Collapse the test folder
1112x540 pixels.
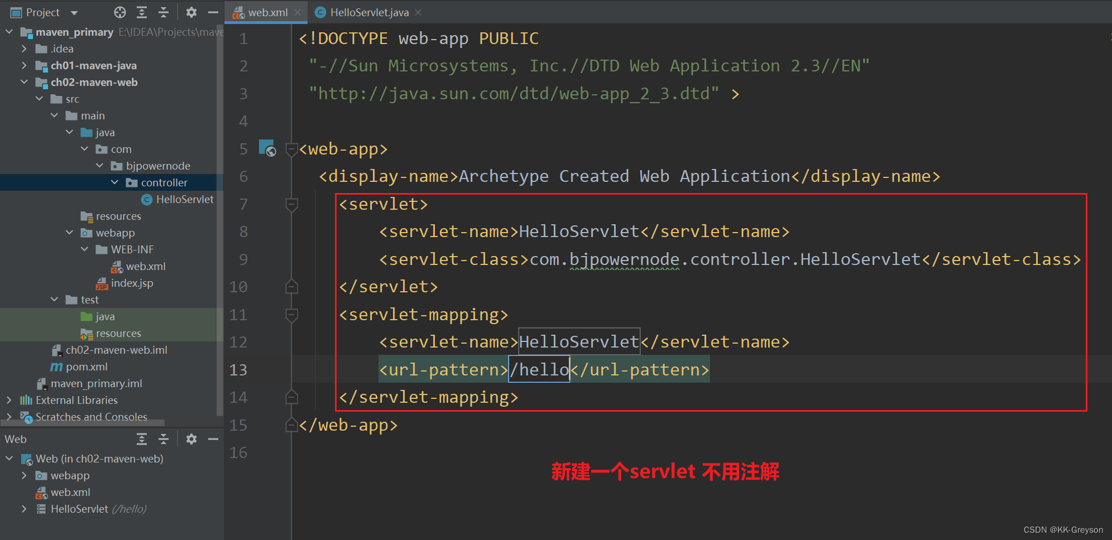coord(54,300)
